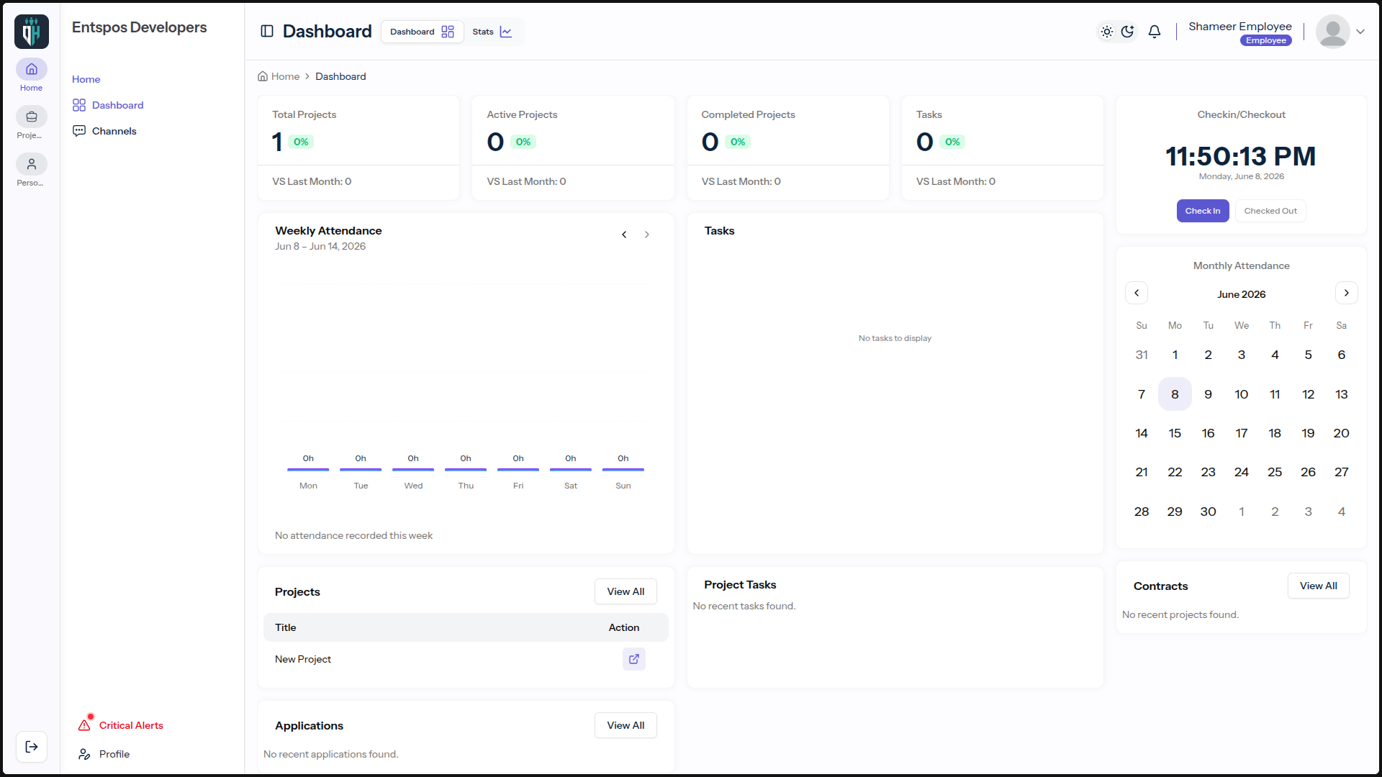1382x777 pixels.
Task: Switch to the Stats tab
Action: click(492, 32)
